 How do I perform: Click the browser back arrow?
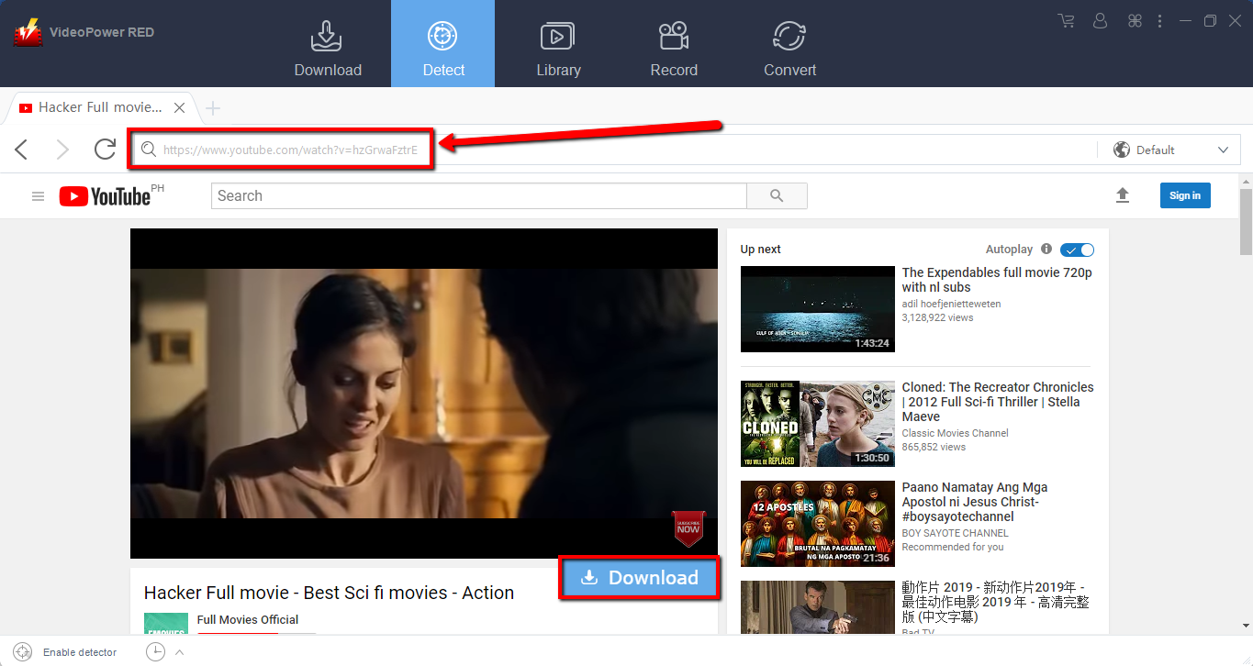point(22,150)
